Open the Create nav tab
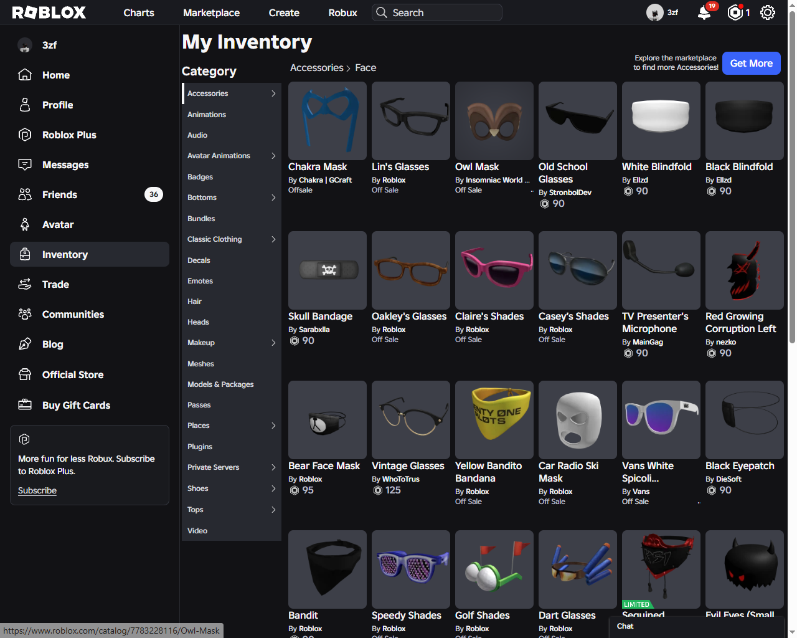 [284, 12]
